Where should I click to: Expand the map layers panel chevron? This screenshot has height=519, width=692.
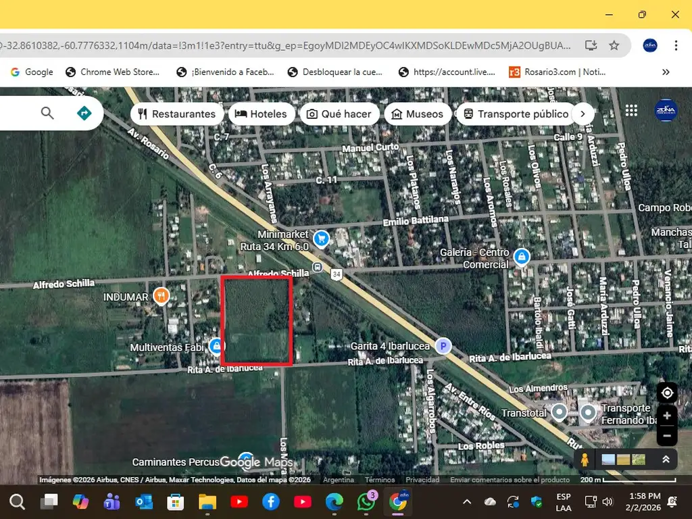[665, 460]
